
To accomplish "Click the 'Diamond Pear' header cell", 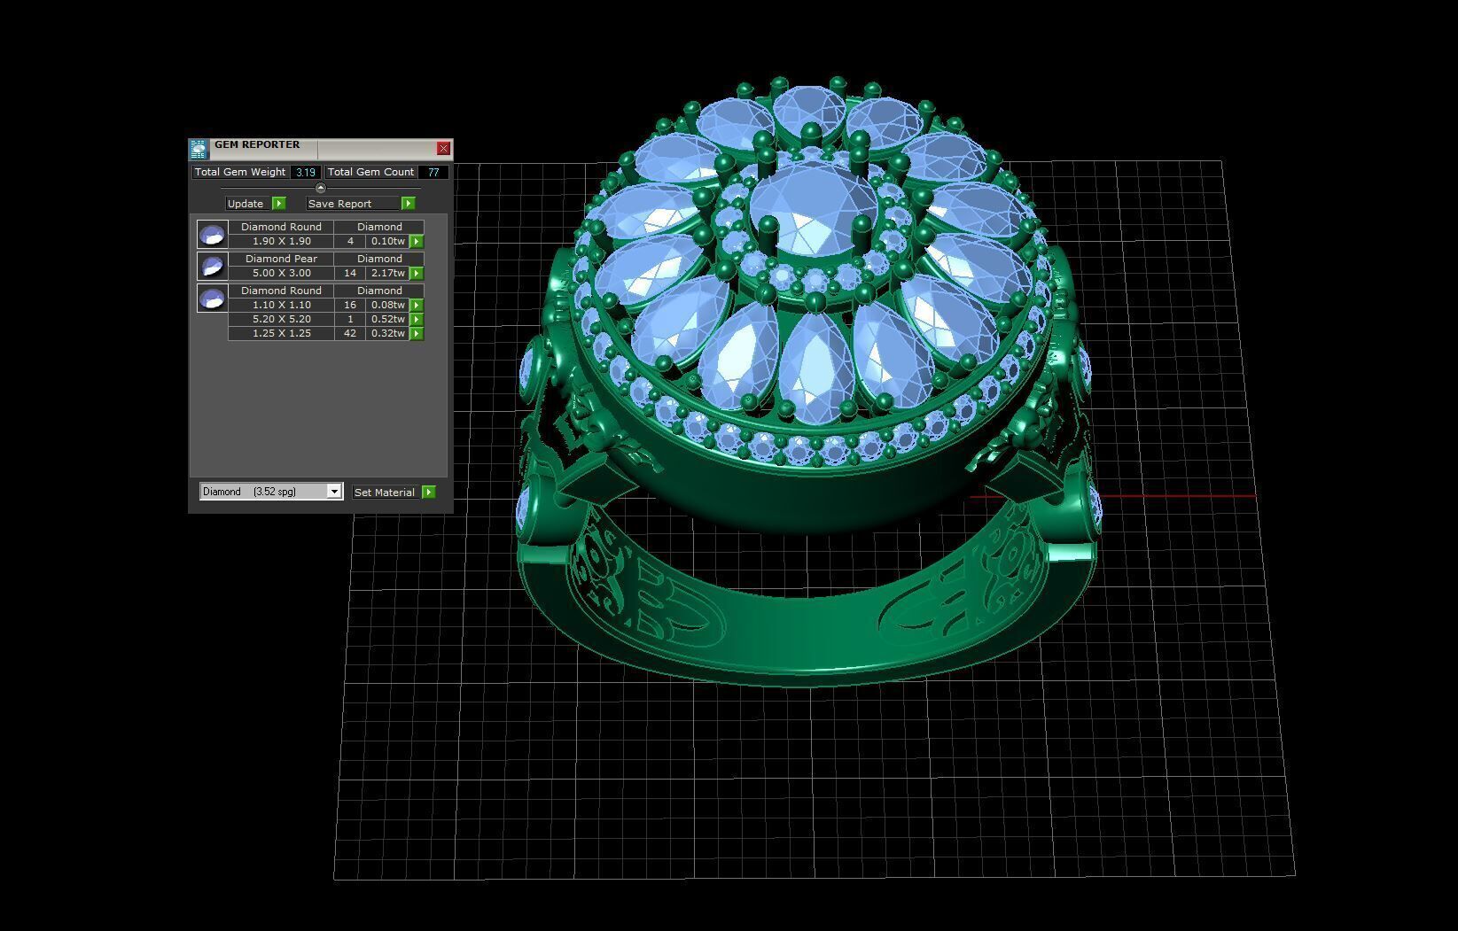I will coord(282,259).
